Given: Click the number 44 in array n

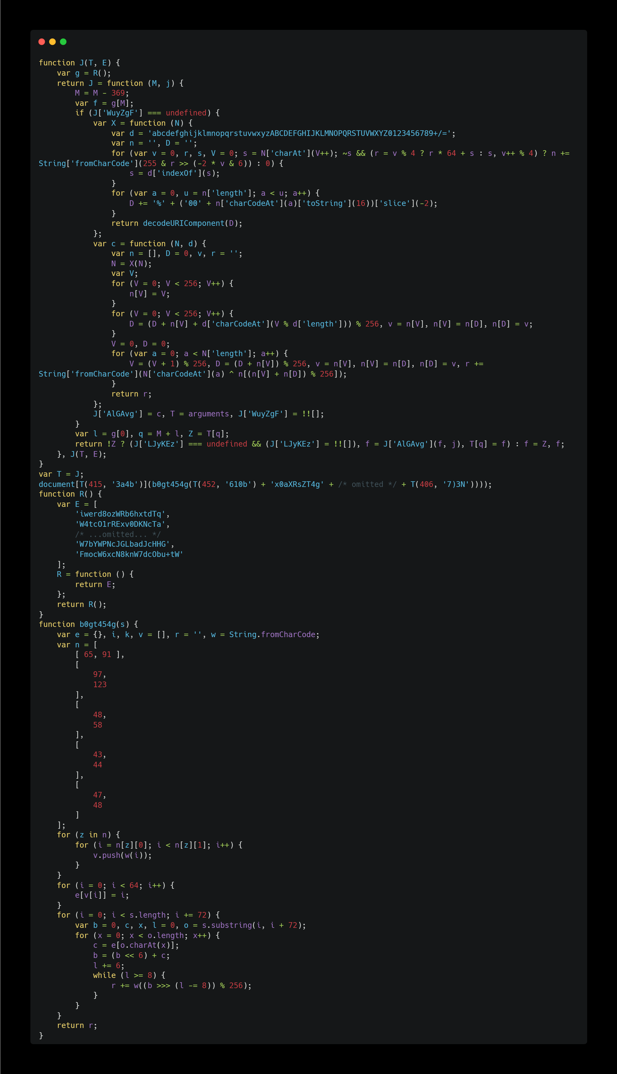Looking at the screenshot, I should pyautogui.click(x=97, y=764).
